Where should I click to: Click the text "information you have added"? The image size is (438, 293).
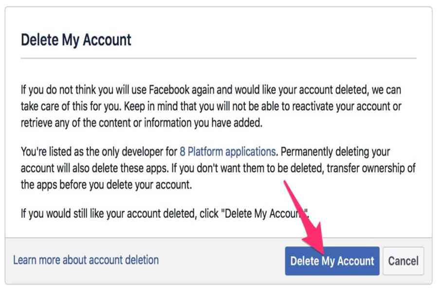(x=211, y=122)
